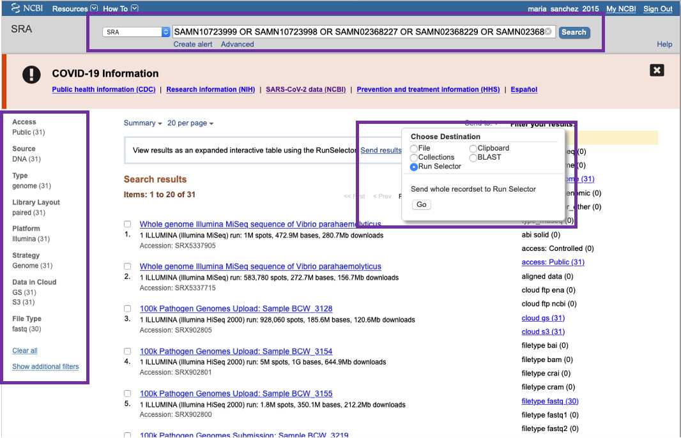The image size is (681, 438).
Task: Choose the BLAST destination radio button
Action: [x=473, y=158]
